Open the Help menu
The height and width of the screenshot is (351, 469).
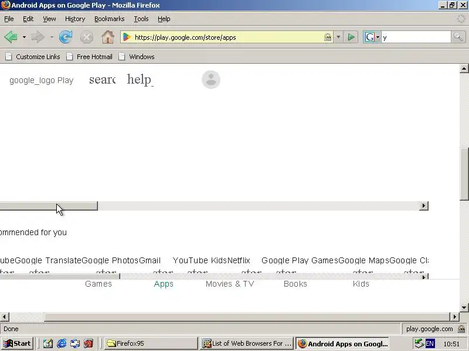tap(164, 19)
